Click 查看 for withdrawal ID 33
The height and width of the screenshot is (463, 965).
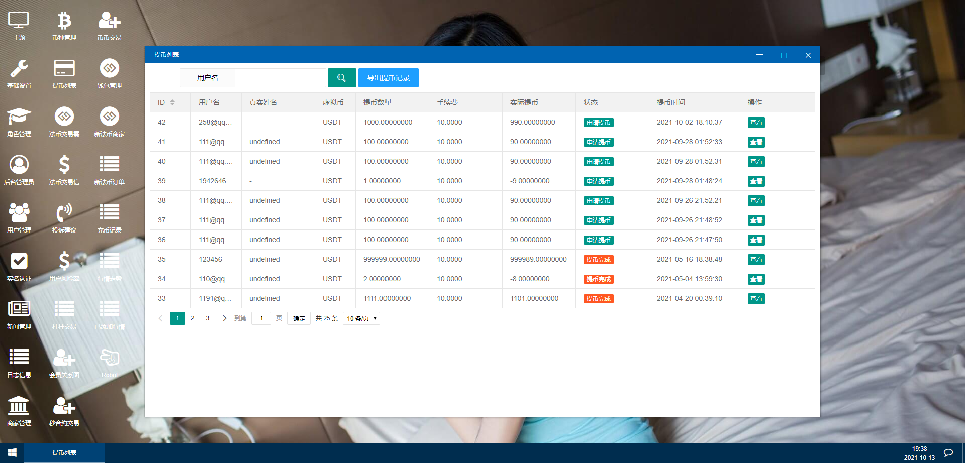coord(756,299)
